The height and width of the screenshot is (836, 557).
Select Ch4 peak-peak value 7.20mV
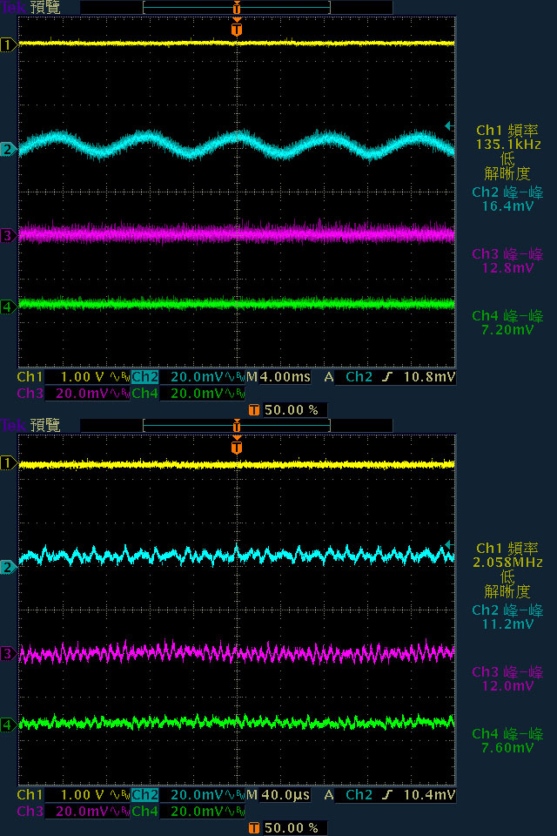coord(508,330)
